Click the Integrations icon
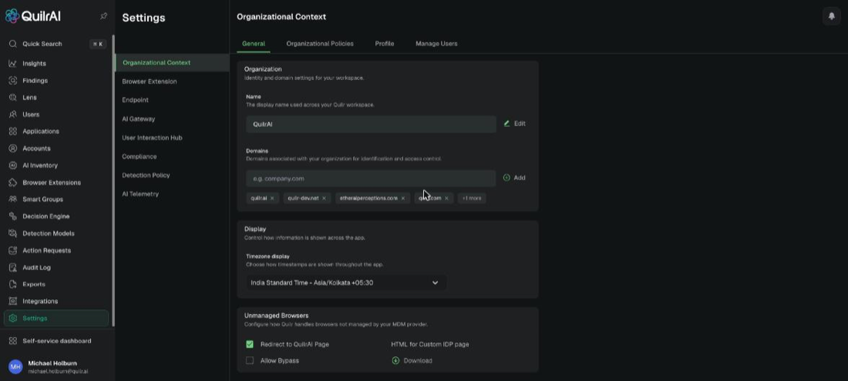The image size is (848, 381). pyautogui.click(x=13, y=301)
